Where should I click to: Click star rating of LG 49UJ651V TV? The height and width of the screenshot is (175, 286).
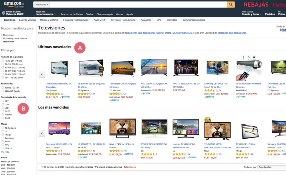point(85,151)
